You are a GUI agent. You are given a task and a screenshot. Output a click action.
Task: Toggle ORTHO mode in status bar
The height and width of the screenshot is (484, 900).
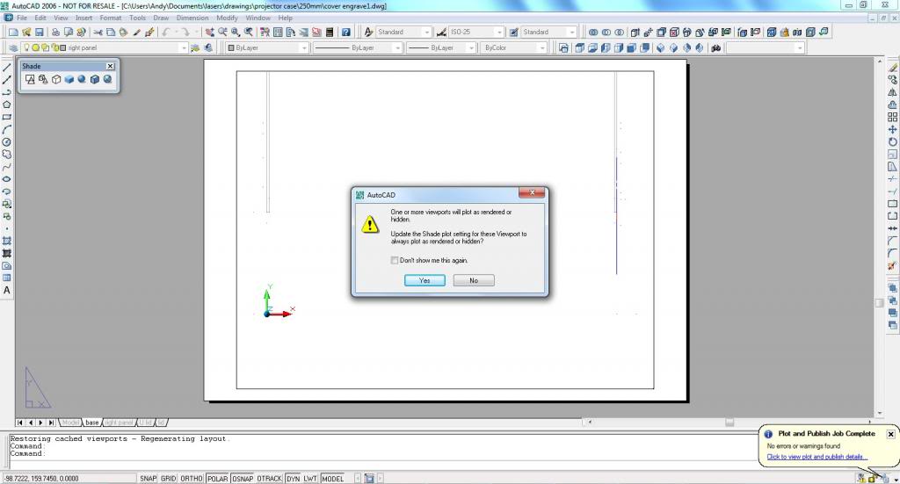192,479
